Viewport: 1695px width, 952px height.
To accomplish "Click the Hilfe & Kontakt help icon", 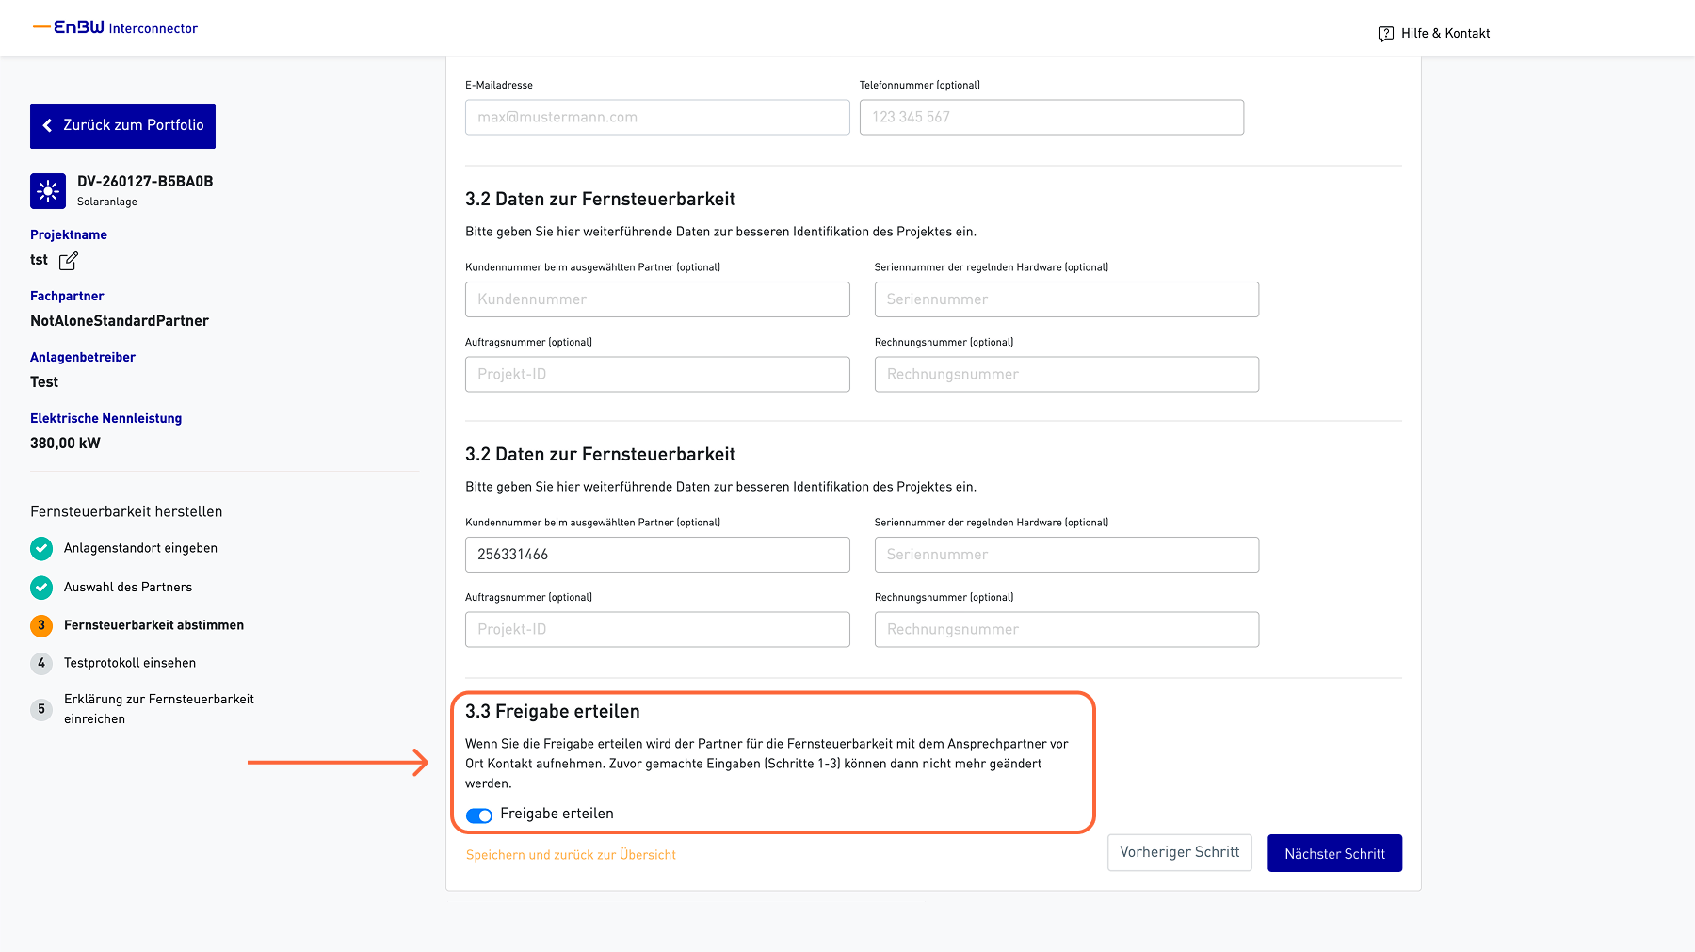I will coord(1385,34).
